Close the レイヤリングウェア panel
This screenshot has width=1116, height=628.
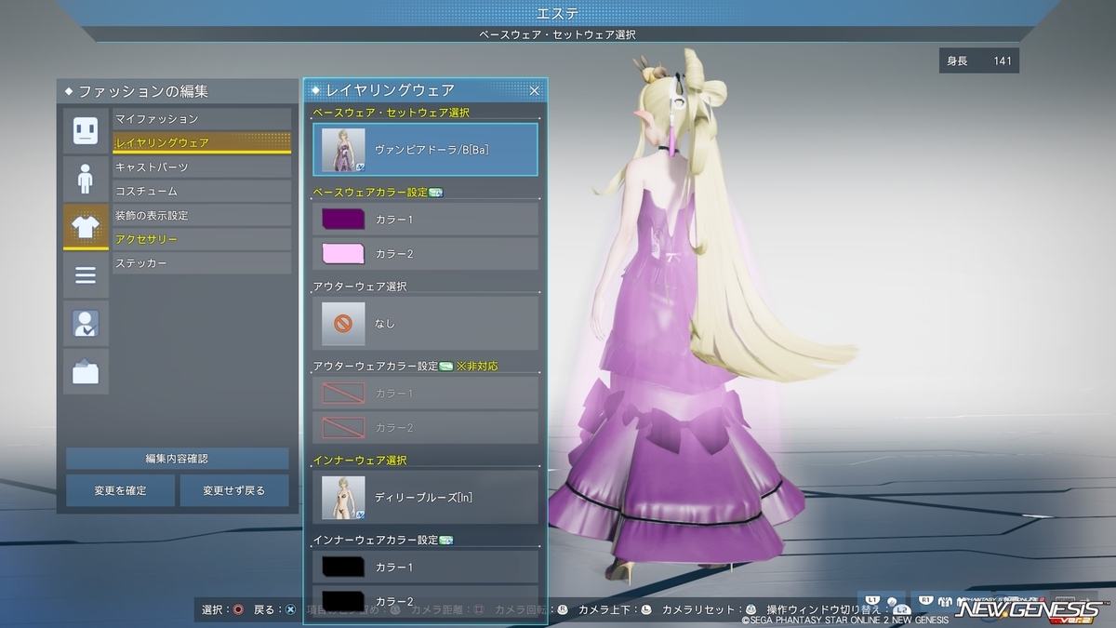click(535, 90)
